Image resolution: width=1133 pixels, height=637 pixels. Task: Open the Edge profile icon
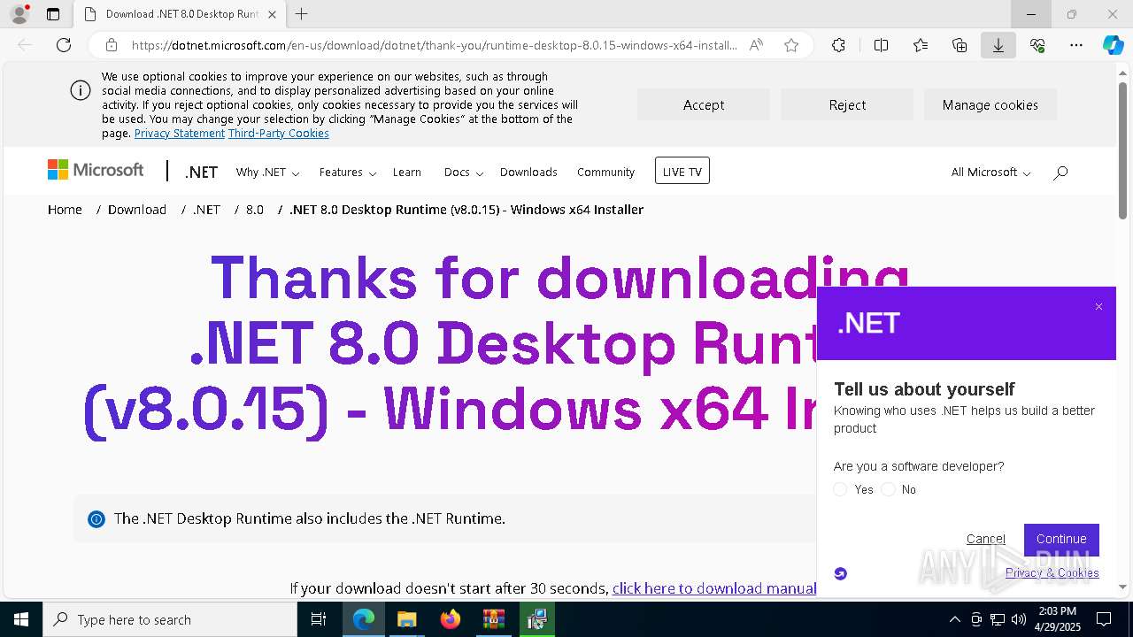pos(19,14)
